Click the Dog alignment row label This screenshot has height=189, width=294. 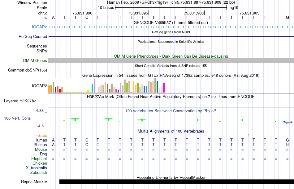pyautogui.click(x=43, y=154)
